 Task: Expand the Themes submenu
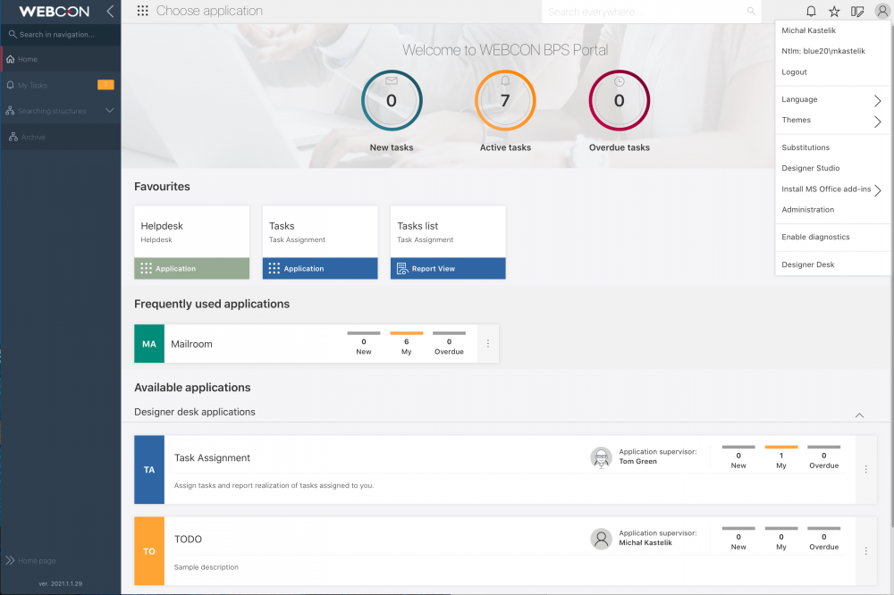tap(878, 122)
